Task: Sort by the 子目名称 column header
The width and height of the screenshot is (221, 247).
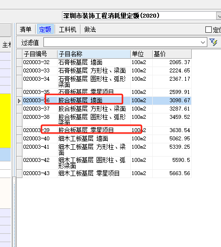Action: click(x=94, y=54)
